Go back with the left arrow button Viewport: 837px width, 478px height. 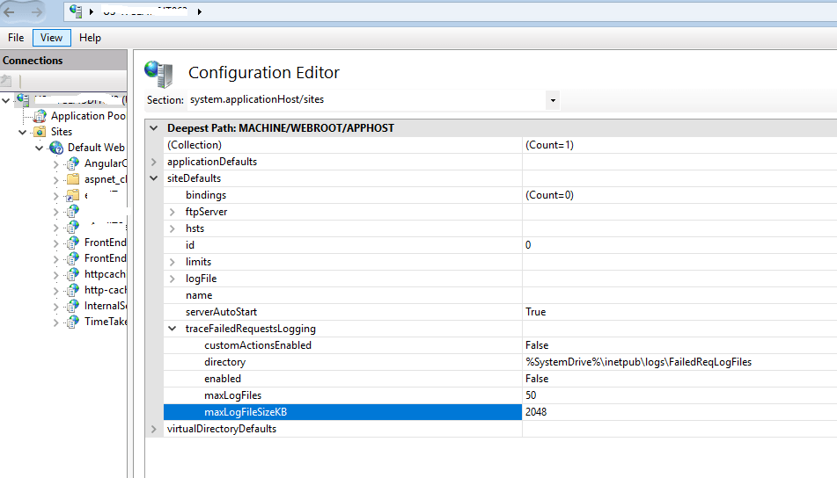tap(10, 11)
